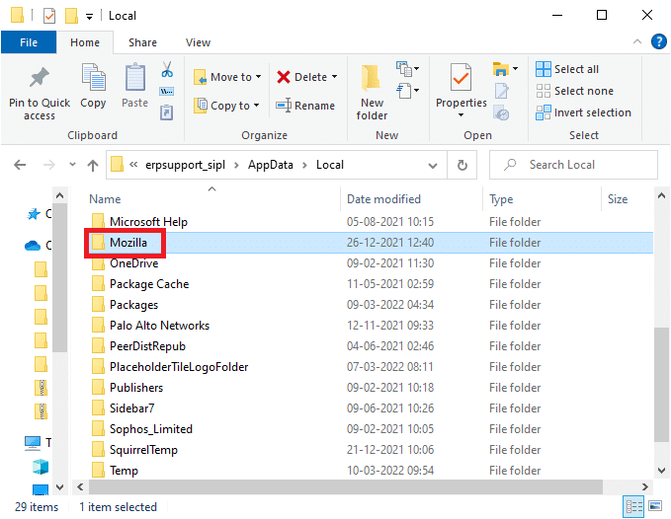This screenshot has width=671, height=519.
Task: Click Select all button
Action: pos(567,69)
